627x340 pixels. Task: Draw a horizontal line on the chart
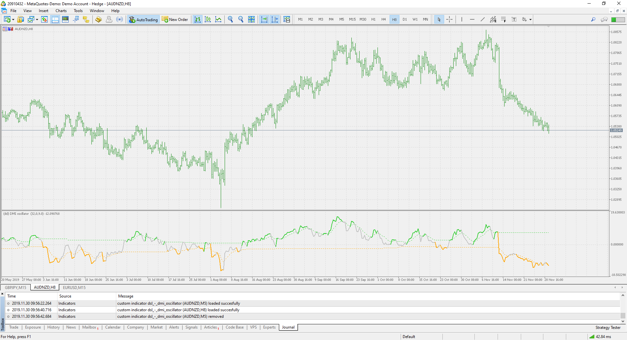coord(472,19)
